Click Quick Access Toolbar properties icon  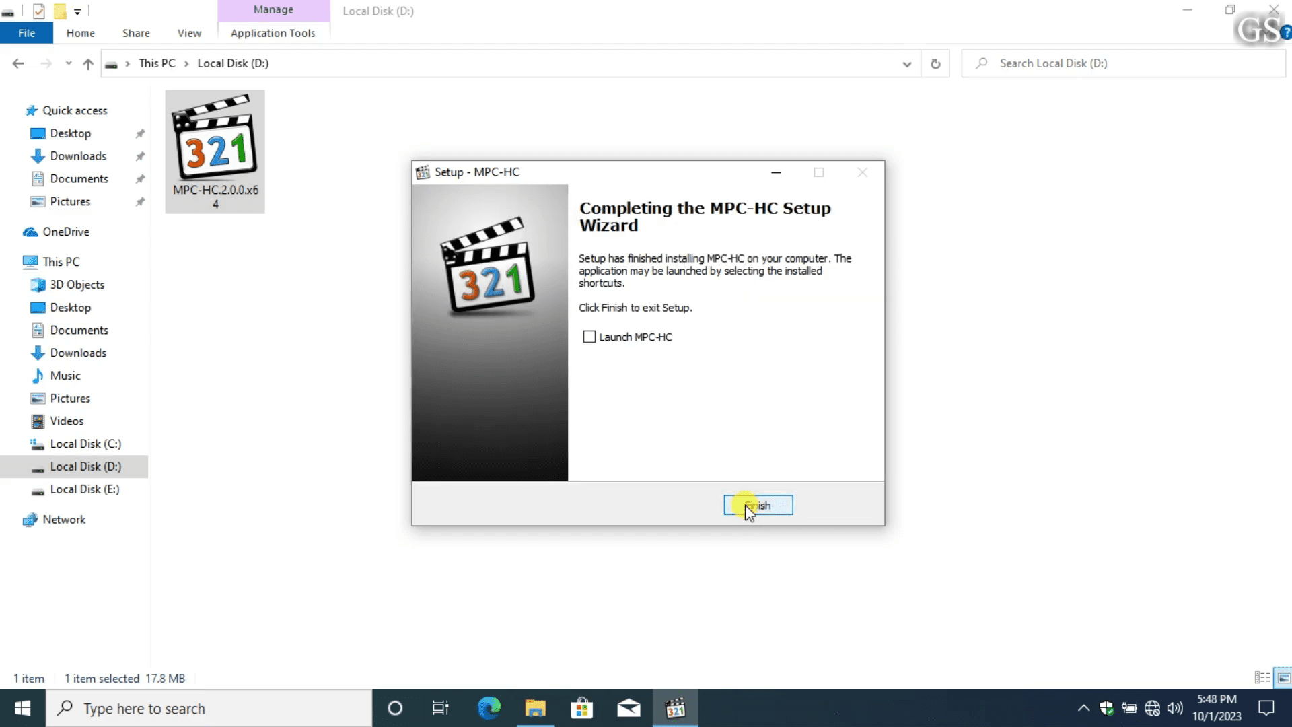(38, 11)
